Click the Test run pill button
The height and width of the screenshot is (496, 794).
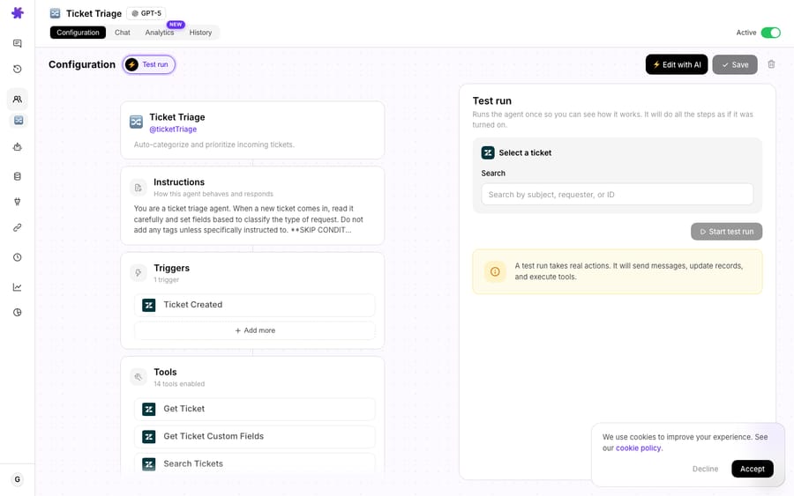pos(149,64)
